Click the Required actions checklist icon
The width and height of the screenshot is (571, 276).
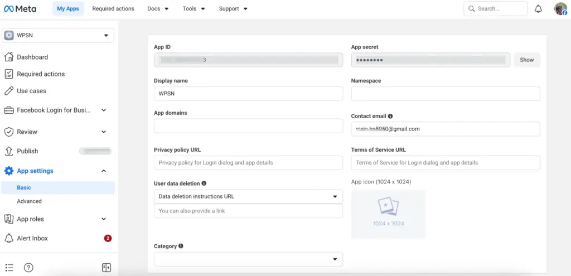[9, 74]
